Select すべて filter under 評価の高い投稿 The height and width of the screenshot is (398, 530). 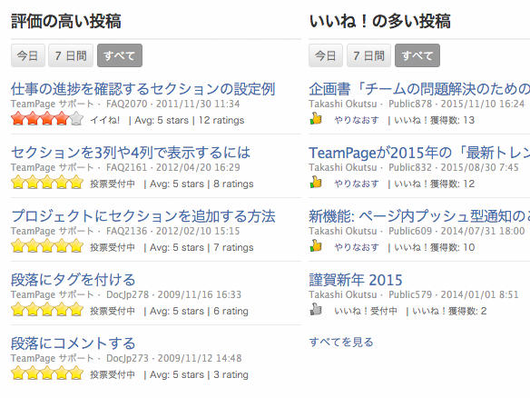(120, 55)
